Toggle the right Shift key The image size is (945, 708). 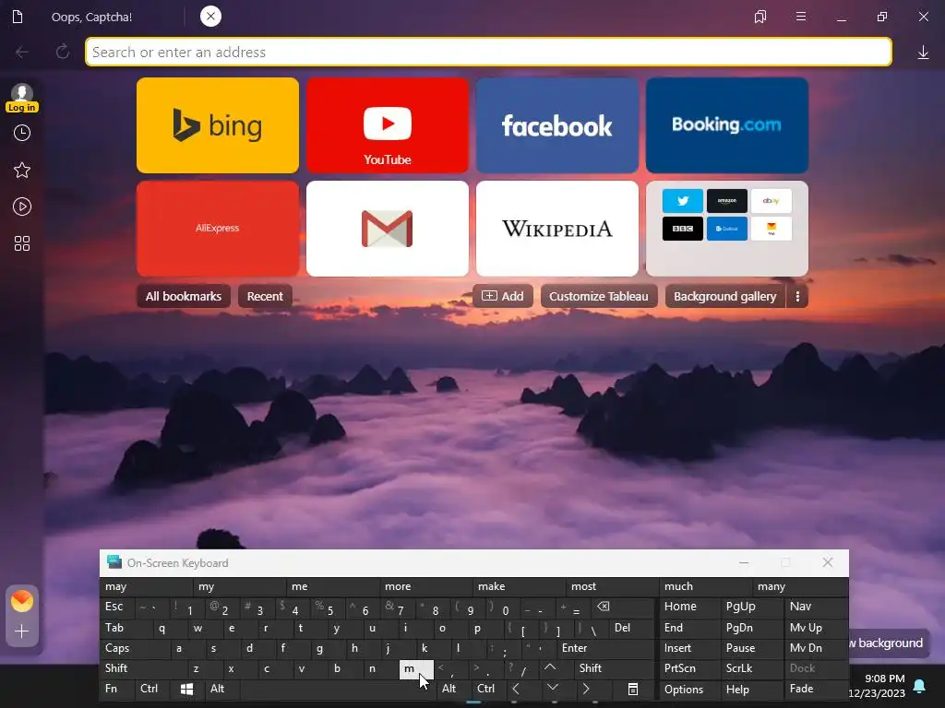pyautogui.click(x=614, y=668)
